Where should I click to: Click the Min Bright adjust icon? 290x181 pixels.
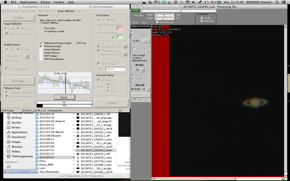149,89
